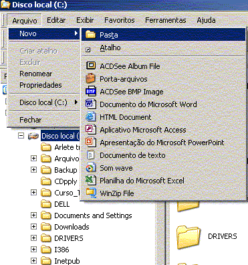Click the Microsoft Excel spreadsheet icon
This screenshot has height=265, width=248.
point(91,180)
